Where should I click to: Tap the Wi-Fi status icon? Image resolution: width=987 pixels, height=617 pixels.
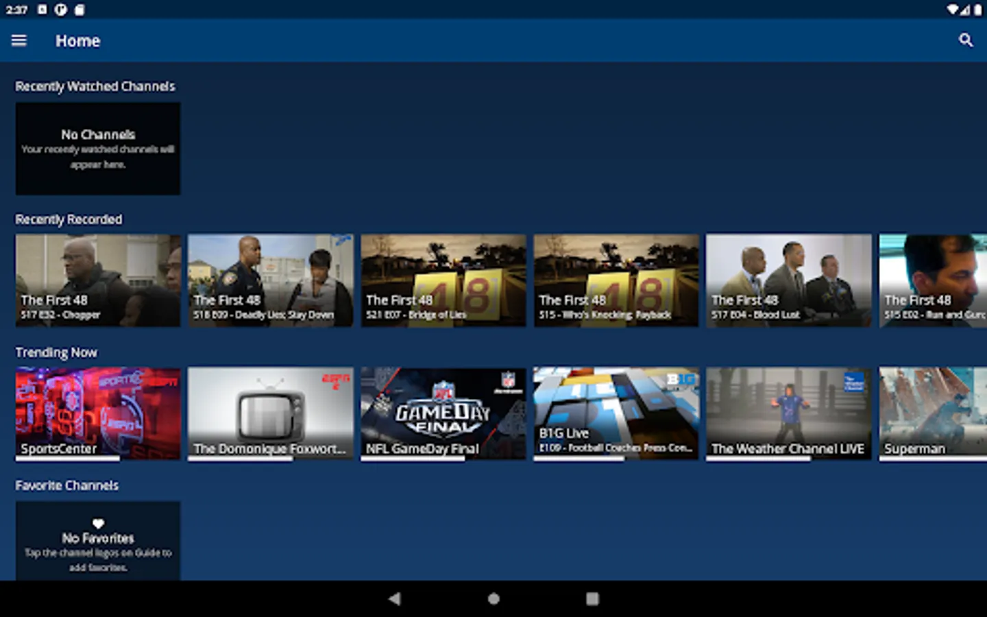click(953, 10)
